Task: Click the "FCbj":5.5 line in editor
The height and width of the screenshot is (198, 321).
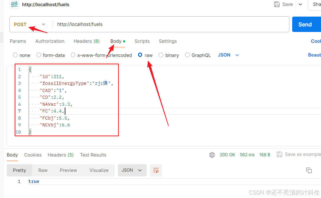Action: point(55,118)
